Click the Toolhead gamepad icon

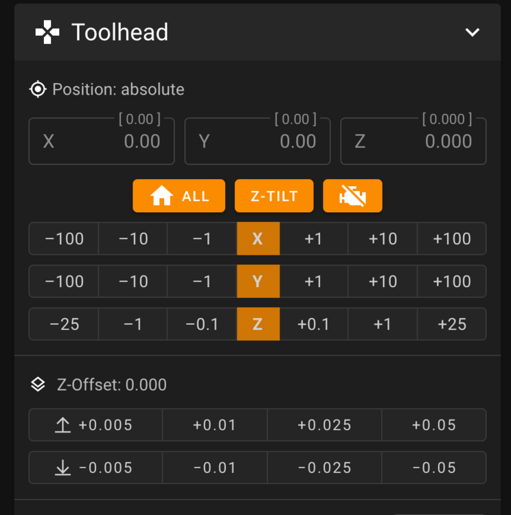[47, 32]
